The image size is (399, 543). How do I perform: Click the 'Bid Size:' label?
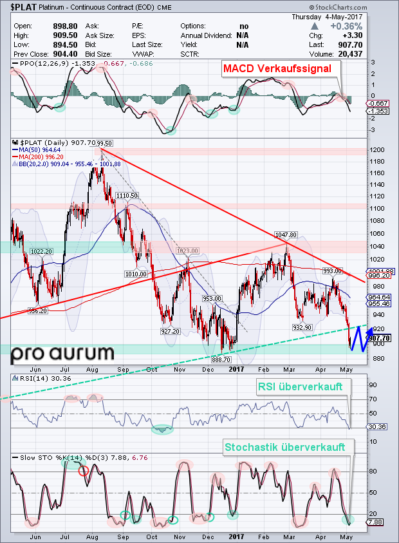point(98,54)
